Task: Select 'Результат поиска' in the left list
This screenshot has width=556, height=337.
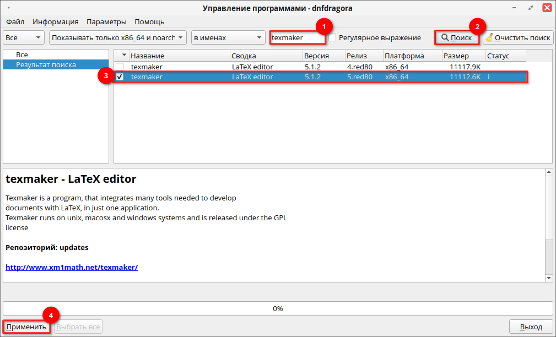Action: tap(56, 64)
